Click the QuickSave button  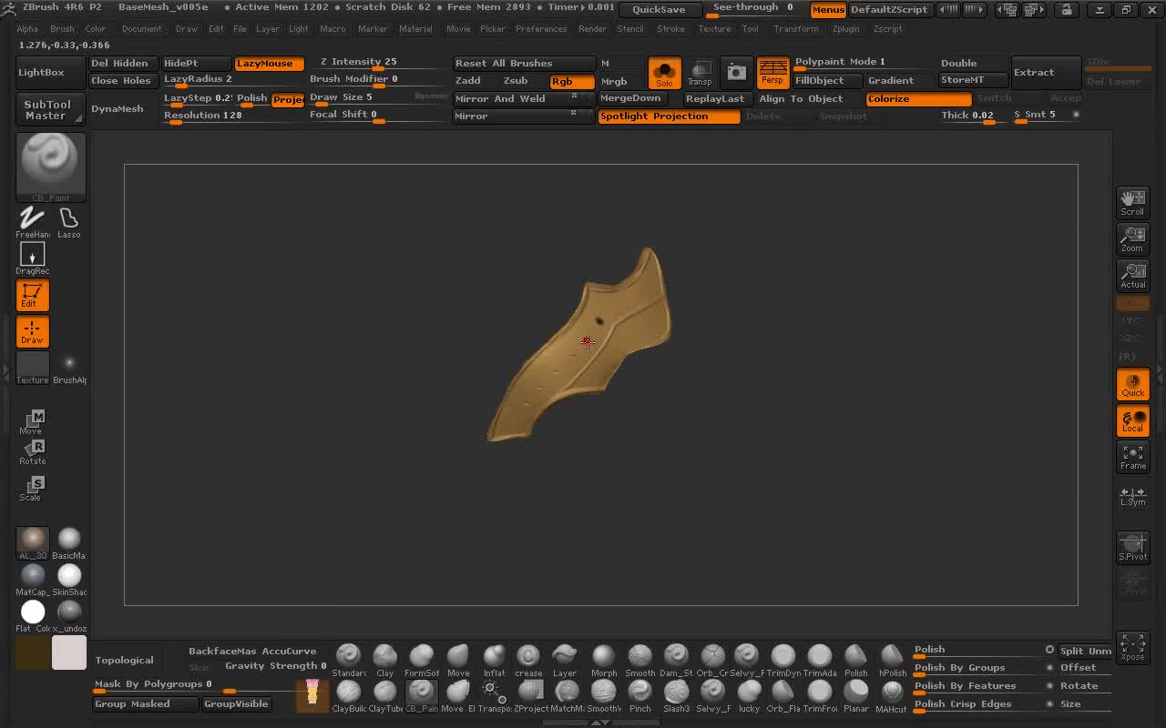659,10
